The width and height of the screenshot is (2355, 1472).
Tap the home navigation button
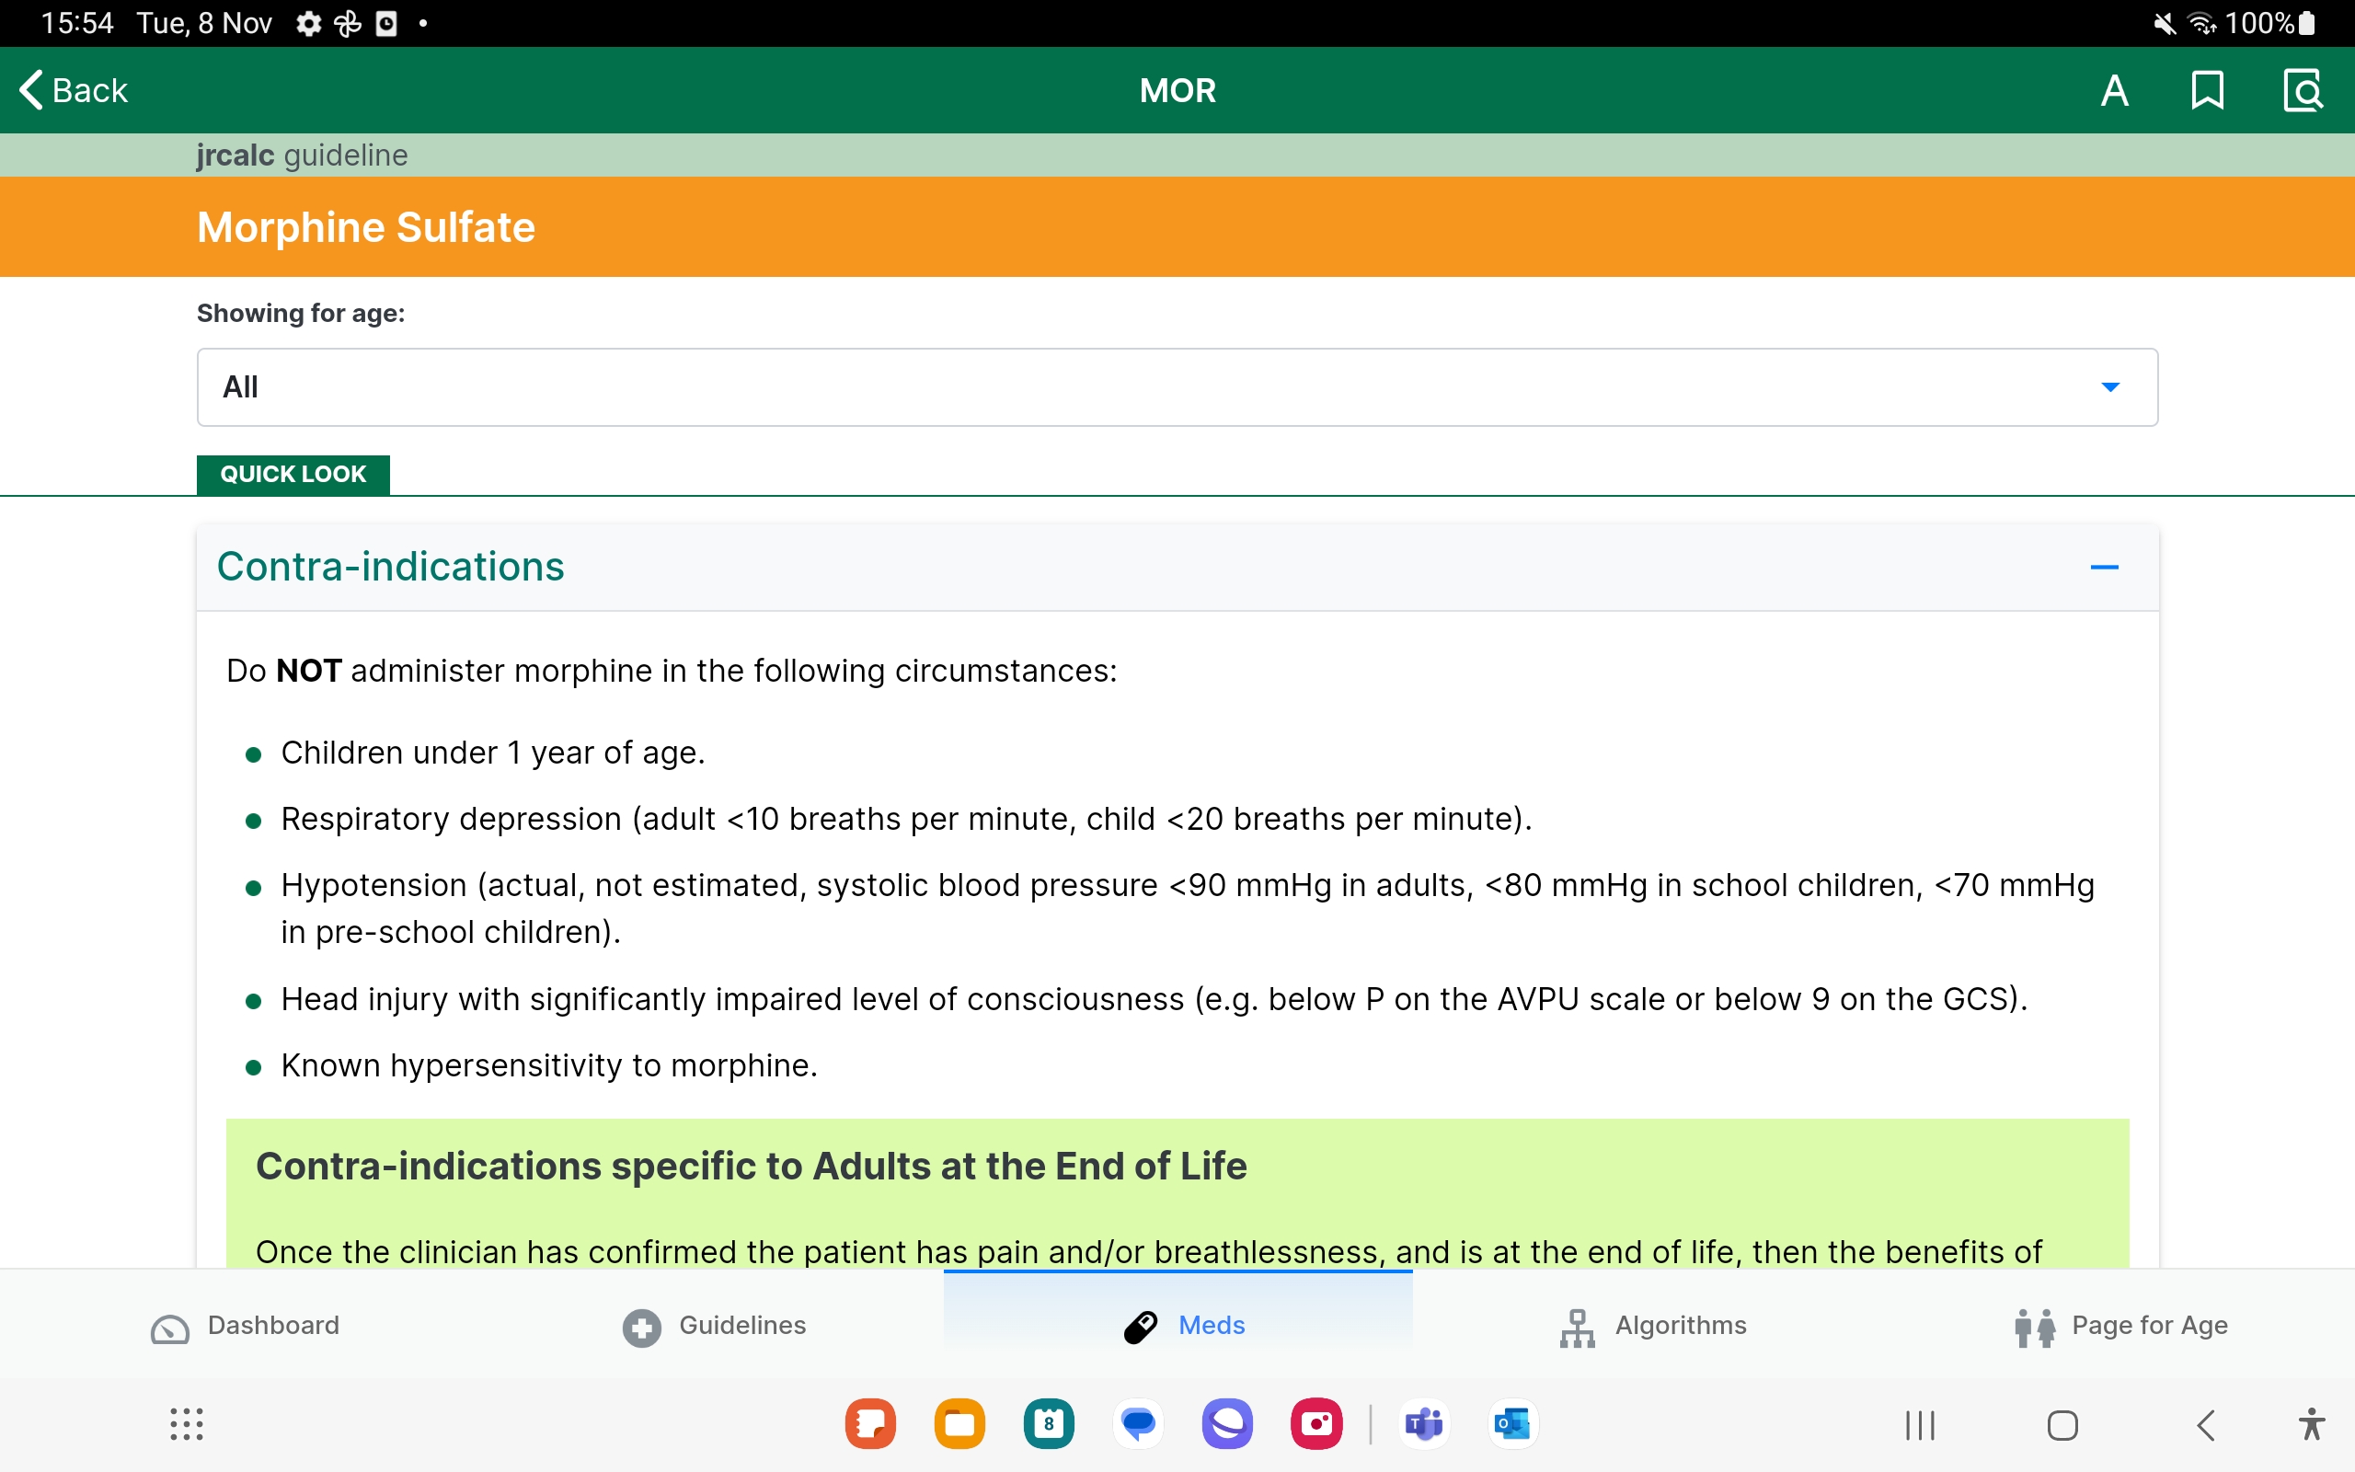(2062, 1425)
